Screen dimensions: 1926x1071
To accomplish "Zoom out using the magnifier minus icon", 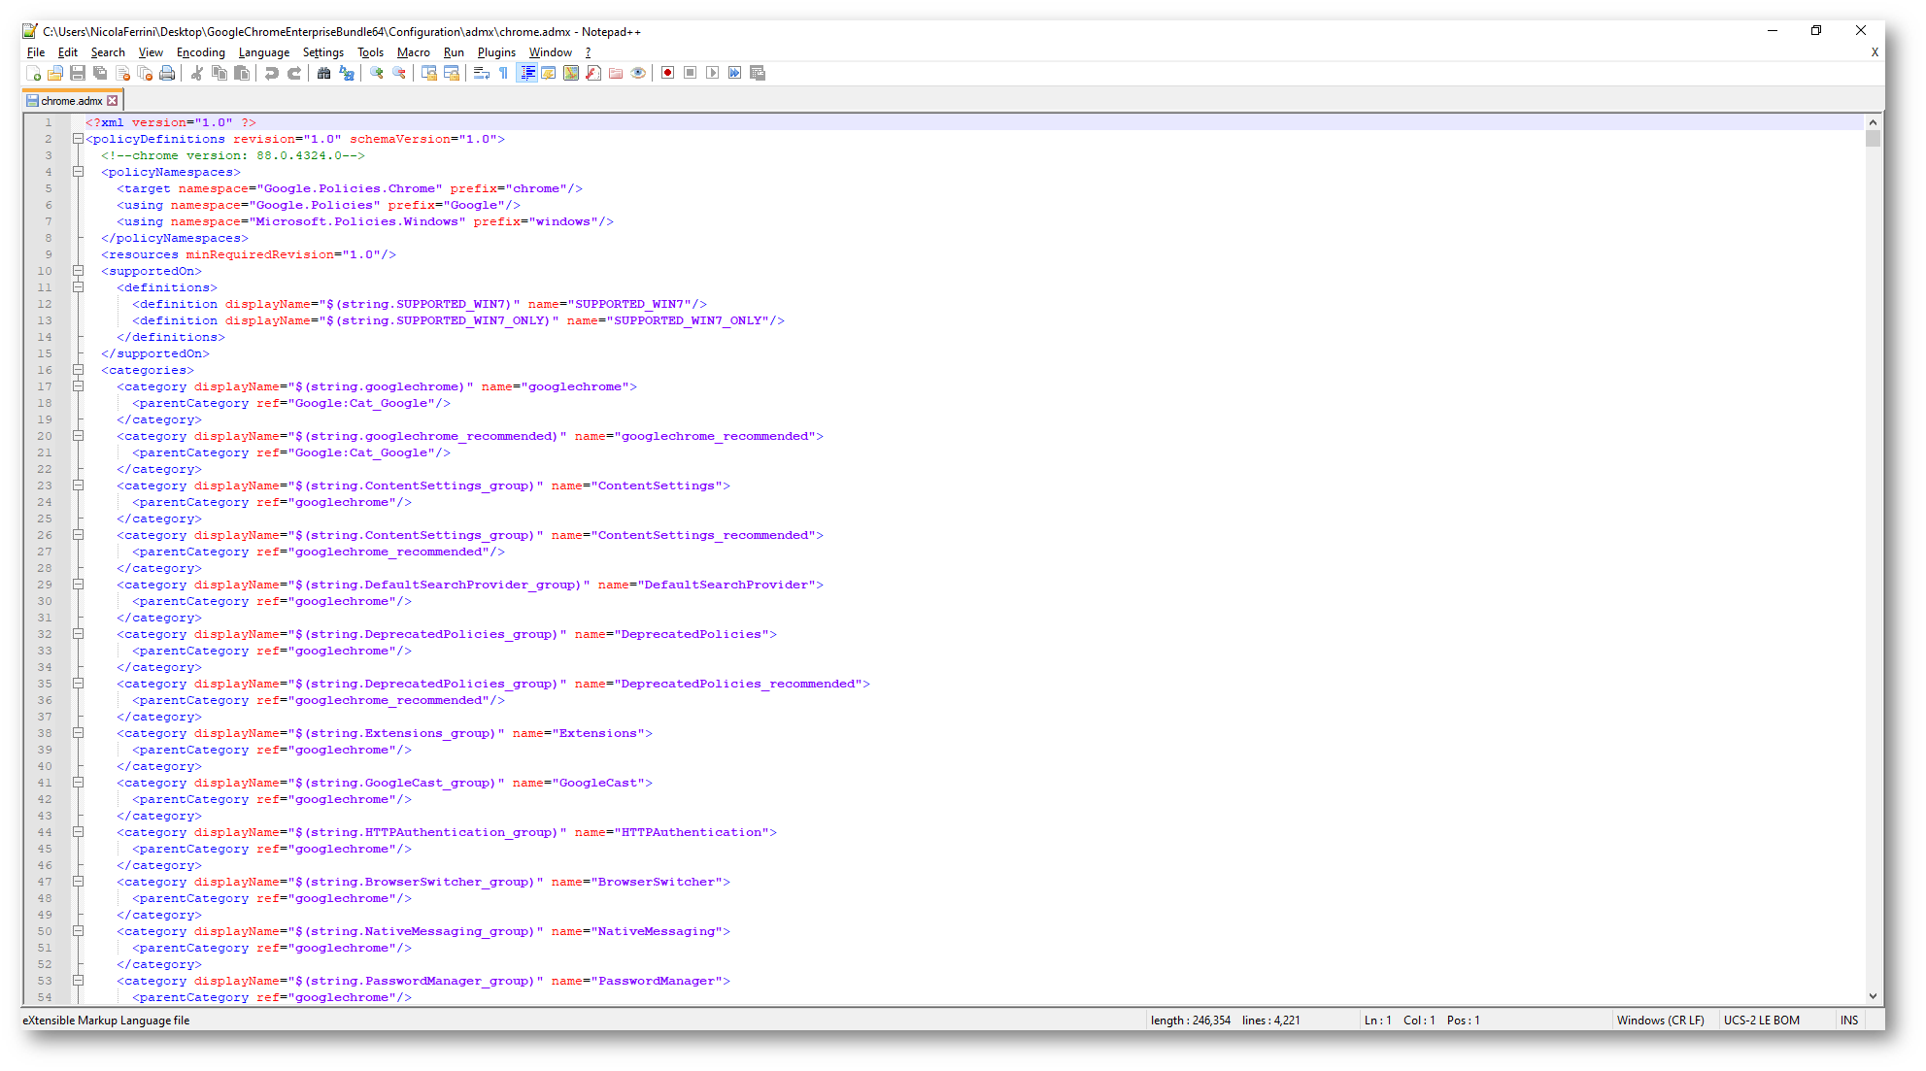I will [399, 73].
